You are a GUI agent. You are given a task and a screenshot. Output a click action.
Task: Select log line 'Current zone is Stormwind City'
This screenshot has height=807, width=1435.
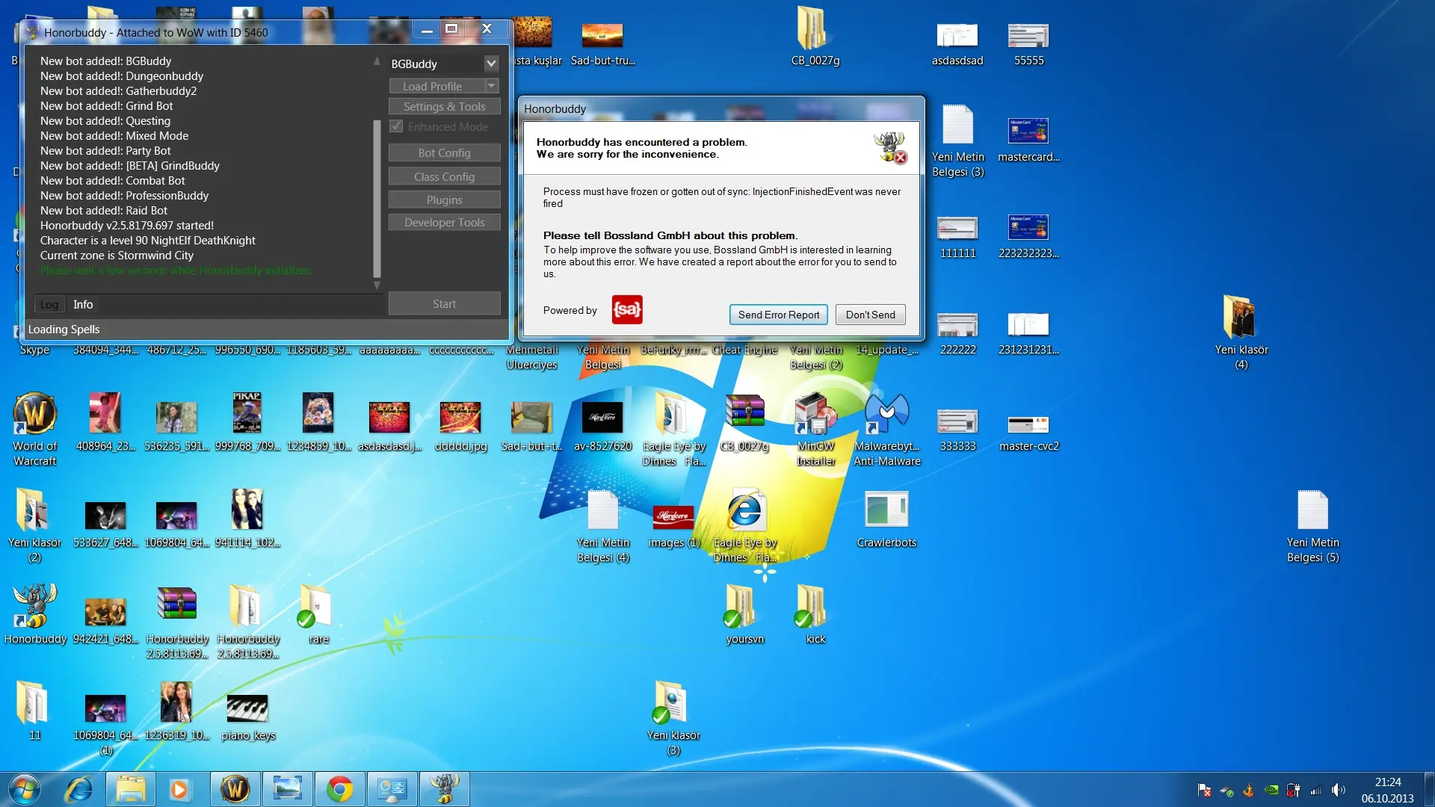click(117, 256)
